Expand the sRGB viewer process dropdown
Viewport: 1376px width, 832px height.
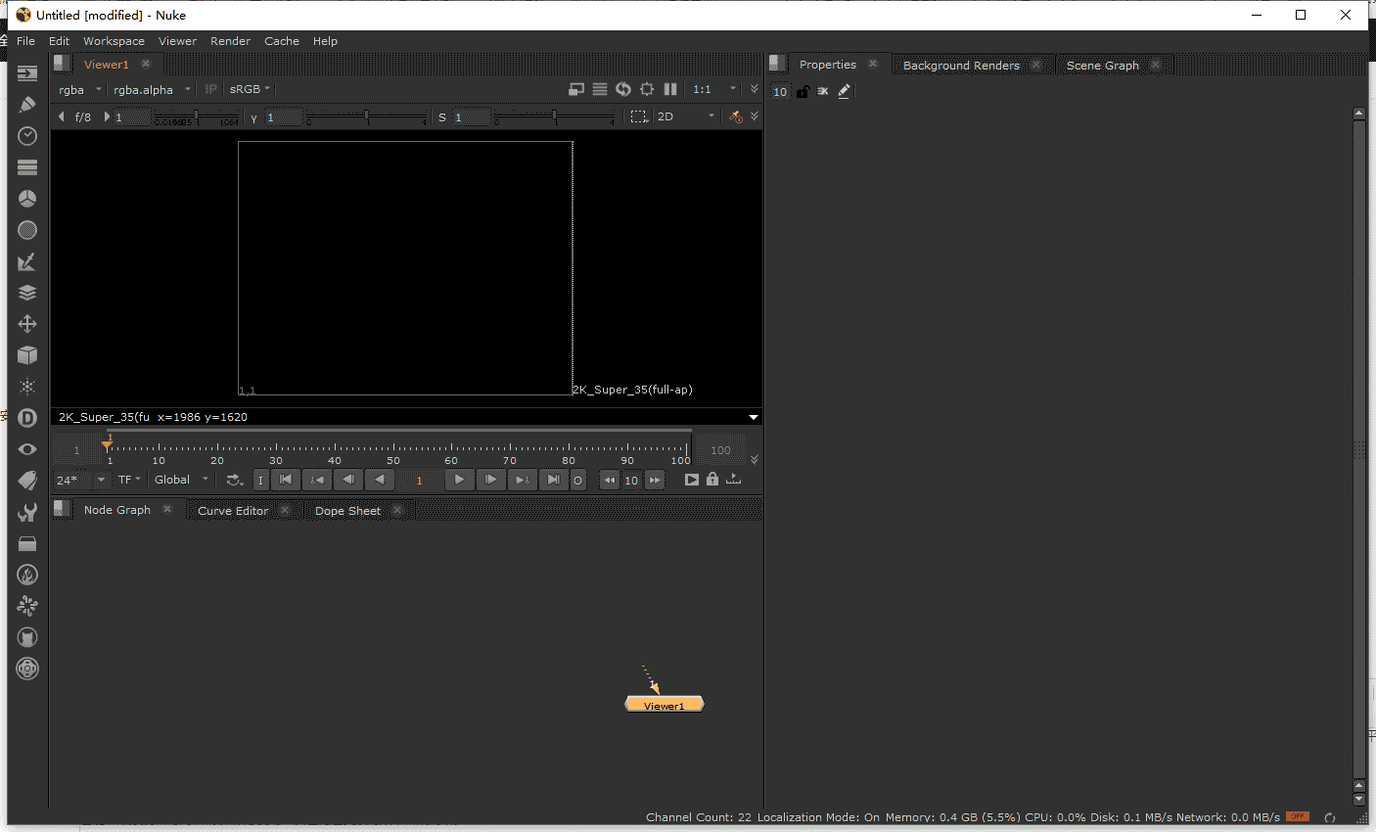[250, 89]
